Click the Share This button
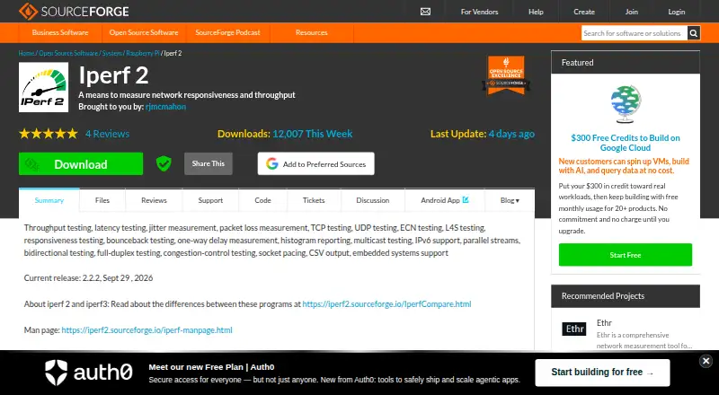Image resolution: width=719 pixels, height=395 pixels. click(209, 163)
